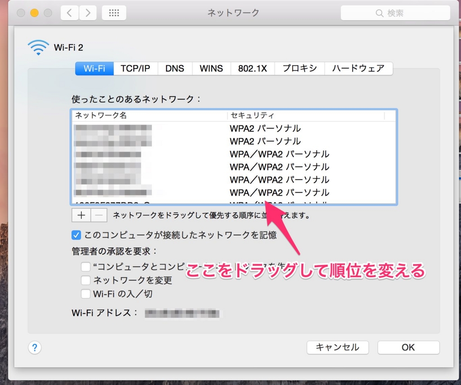Screen dimensions: 461x385
Task: Select the 802.1X tab
Action: coord(253,68)
